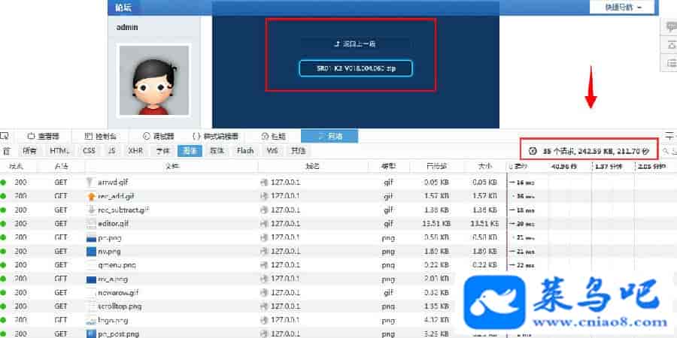Click the rec_subtract.gif thumbnail icon

pyautogui.click(x=91, y=210)
